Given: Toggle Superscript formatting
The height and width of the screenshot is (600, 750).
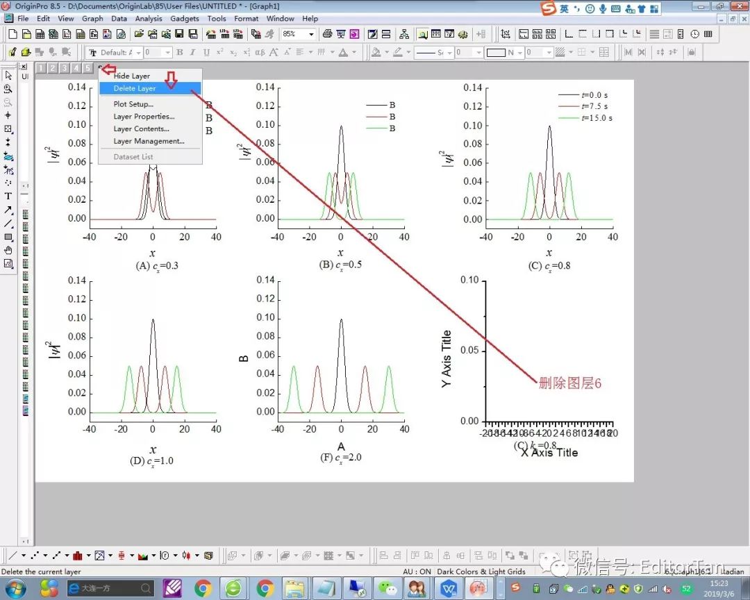Looking at the screenshot, I should pyautogui.click(x=219, y=52).
